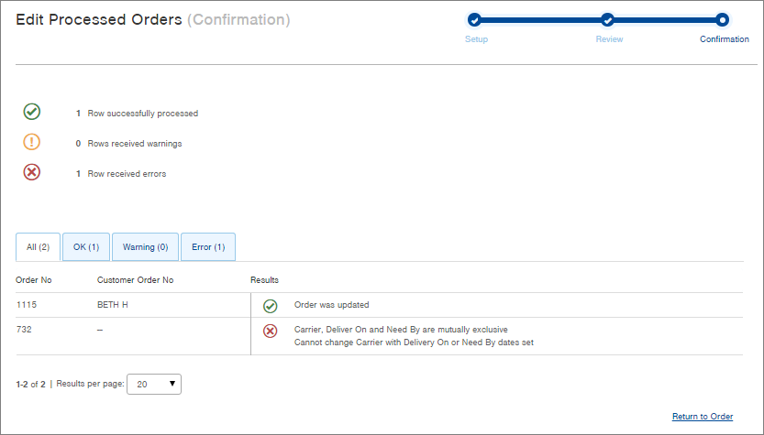The image size is (764, 435).
Task: Click the 'Rows received warnings' summary text
Action: (x=135, y=144)
